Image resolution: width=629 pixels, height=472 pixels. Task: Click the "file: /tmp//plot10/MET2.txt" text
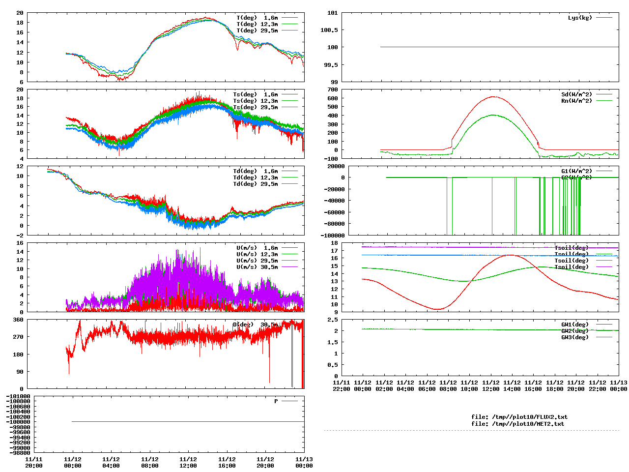click(518, 423)
